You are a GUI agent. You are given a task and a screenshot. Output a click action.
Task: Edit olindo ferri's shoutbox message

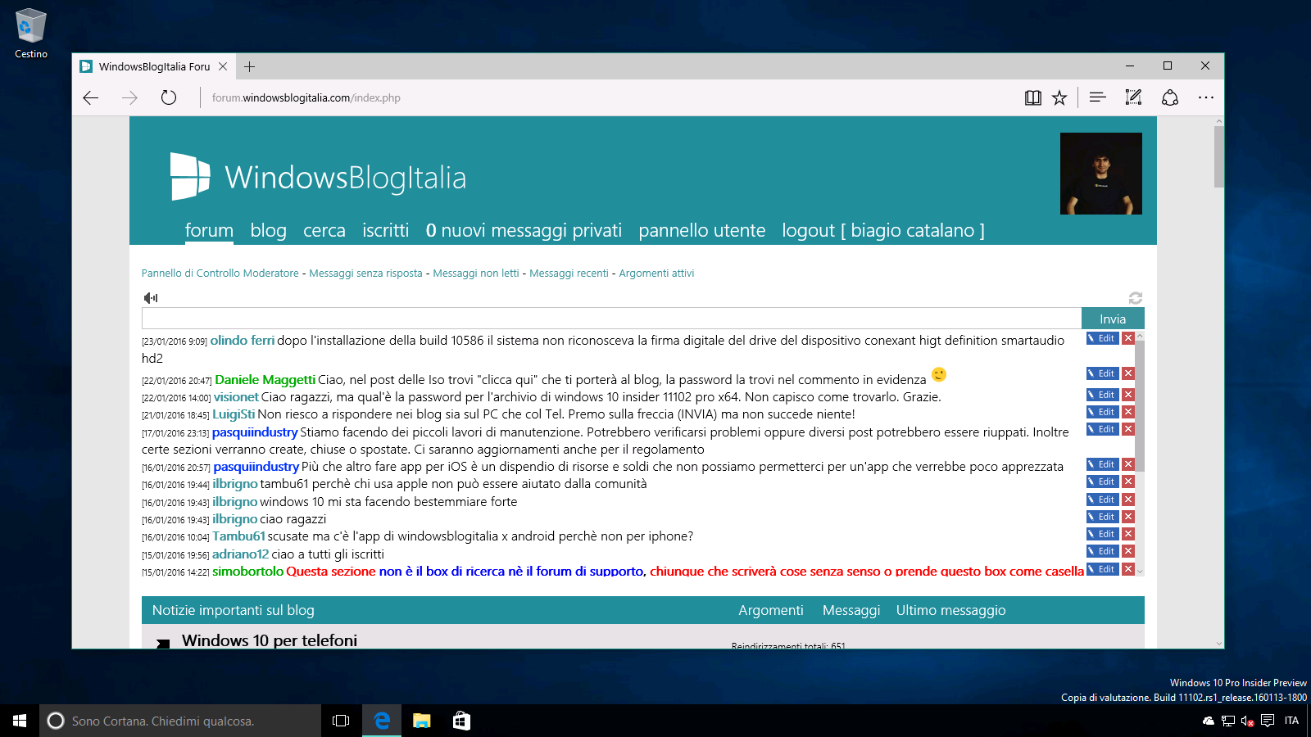pyautogui.click(x=1102, y=338)
